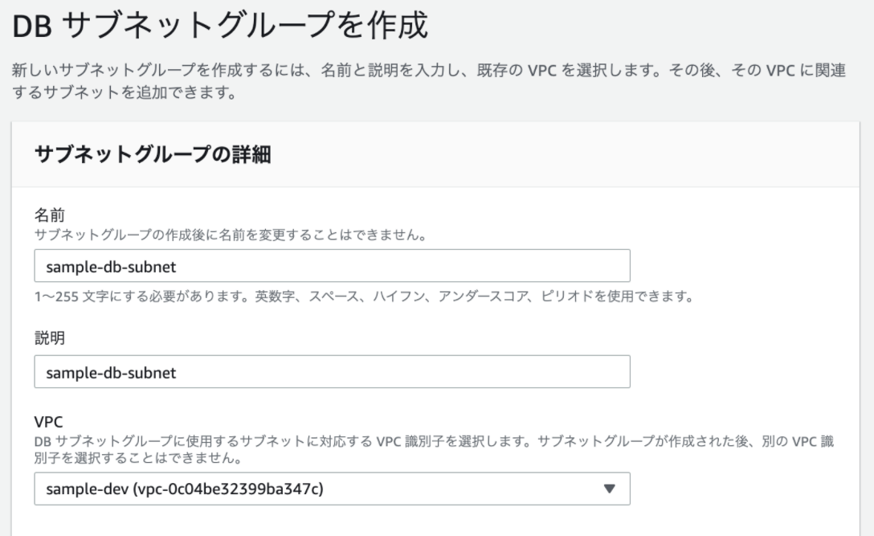Click the DB サブネットグループを作成 page heading
The height and width of the screenshot is (536, 874).
point(220,31)
